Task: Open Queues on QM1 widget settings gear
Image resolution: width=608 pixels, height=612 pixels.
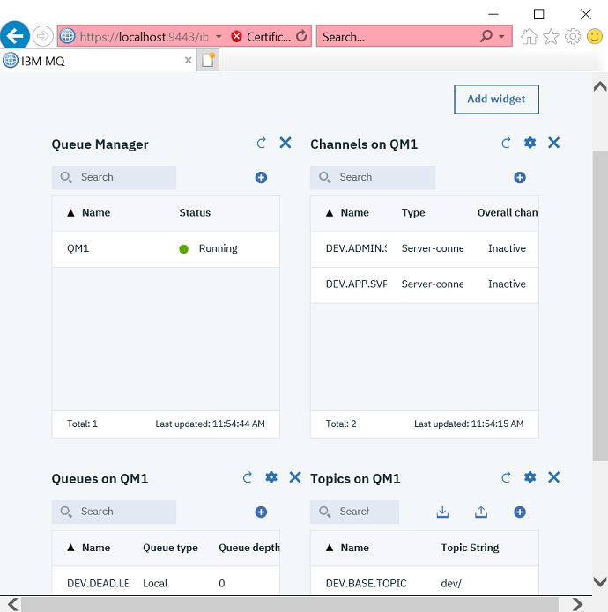Action: pyautogui.click(x=271, y=477)
